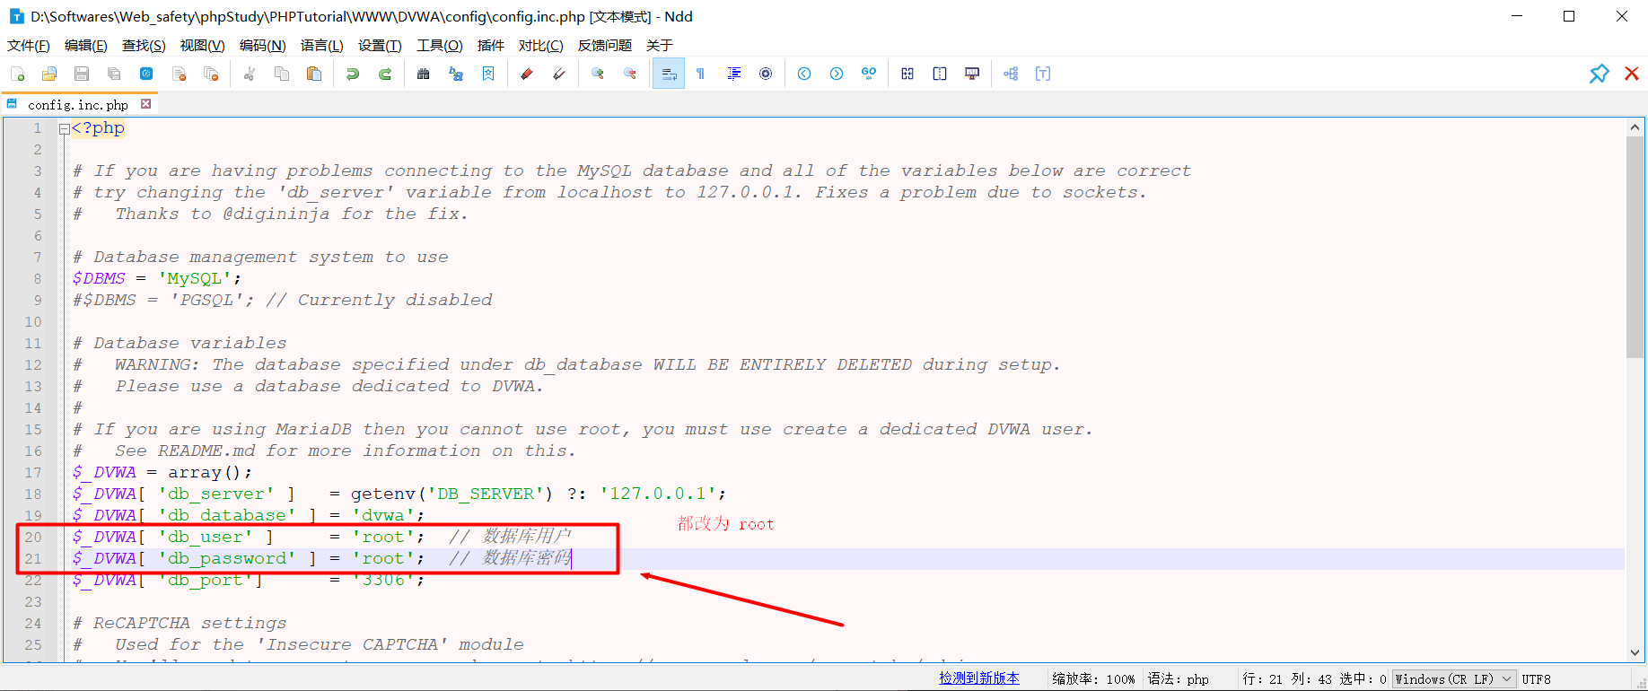Click the split-page brackets toolbar icon
This screenshot has height=691, width=1648.
(940, 74)
